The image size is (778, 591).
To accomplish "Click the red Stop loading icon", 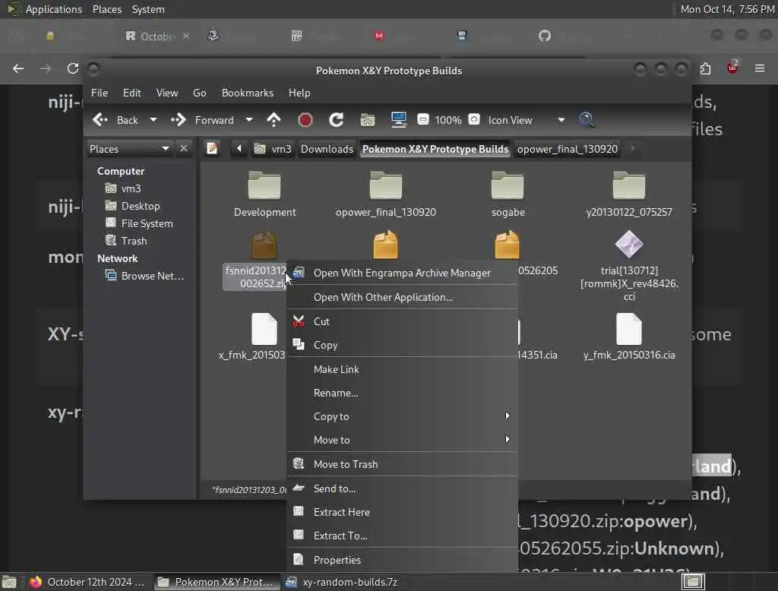I will 305,120.
